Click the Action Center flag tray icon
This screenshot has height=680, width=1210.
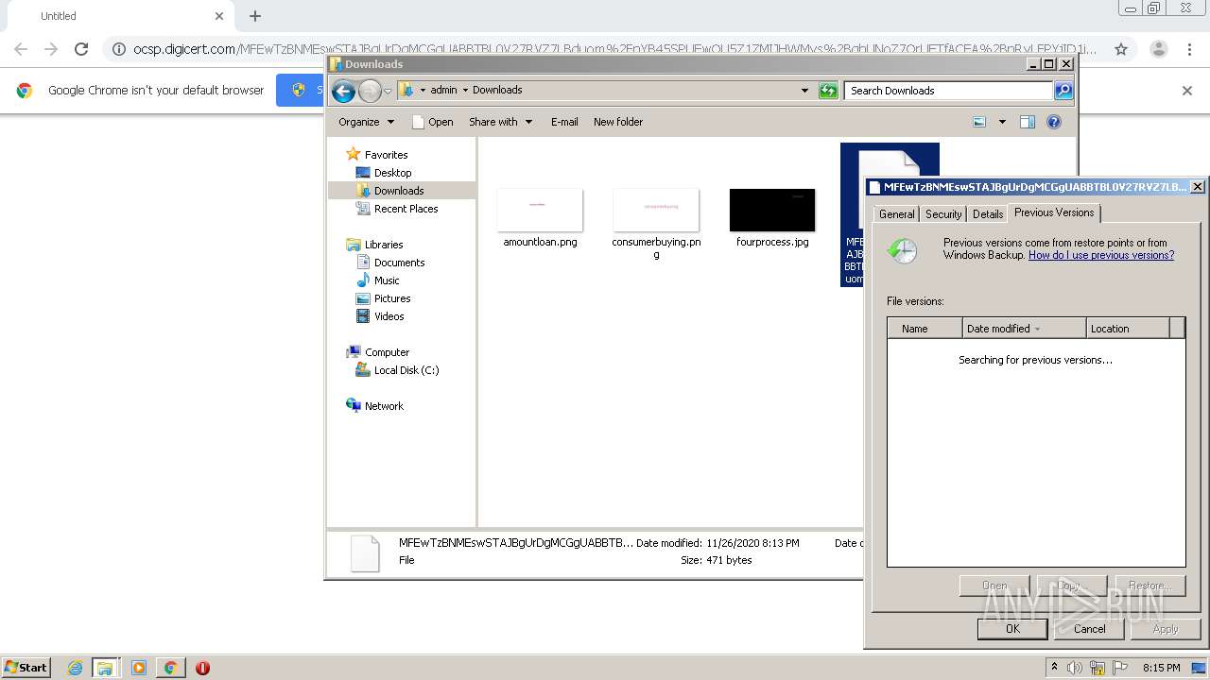coord(1120,668)
